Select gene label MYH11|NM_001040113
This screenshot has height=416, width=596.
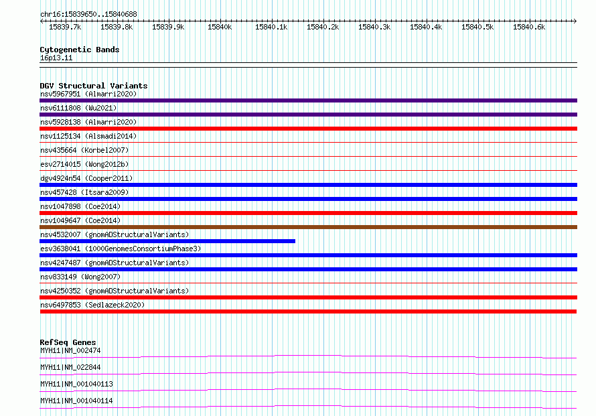pyautogui.click(x=76, y=384)
